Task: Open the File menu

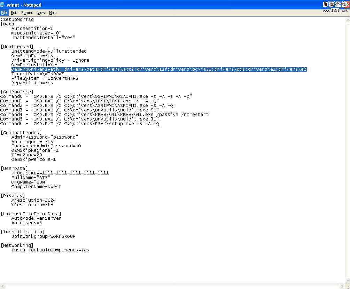Action: [4, 13]
